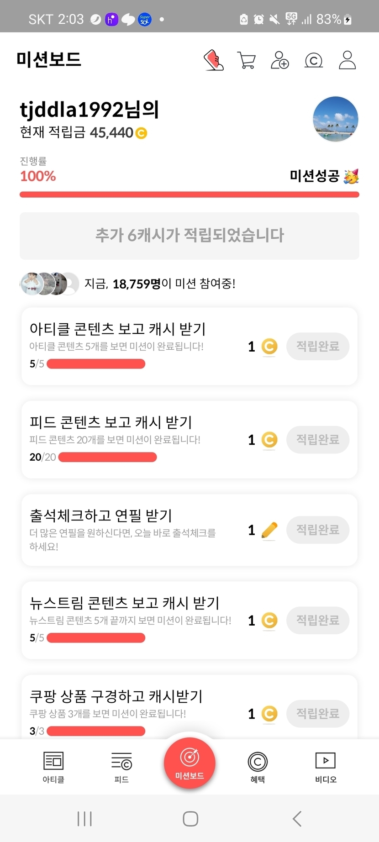This screenshot has height=842, width=379.
Task: Open the user profile icon
Action: coord(347,60)
